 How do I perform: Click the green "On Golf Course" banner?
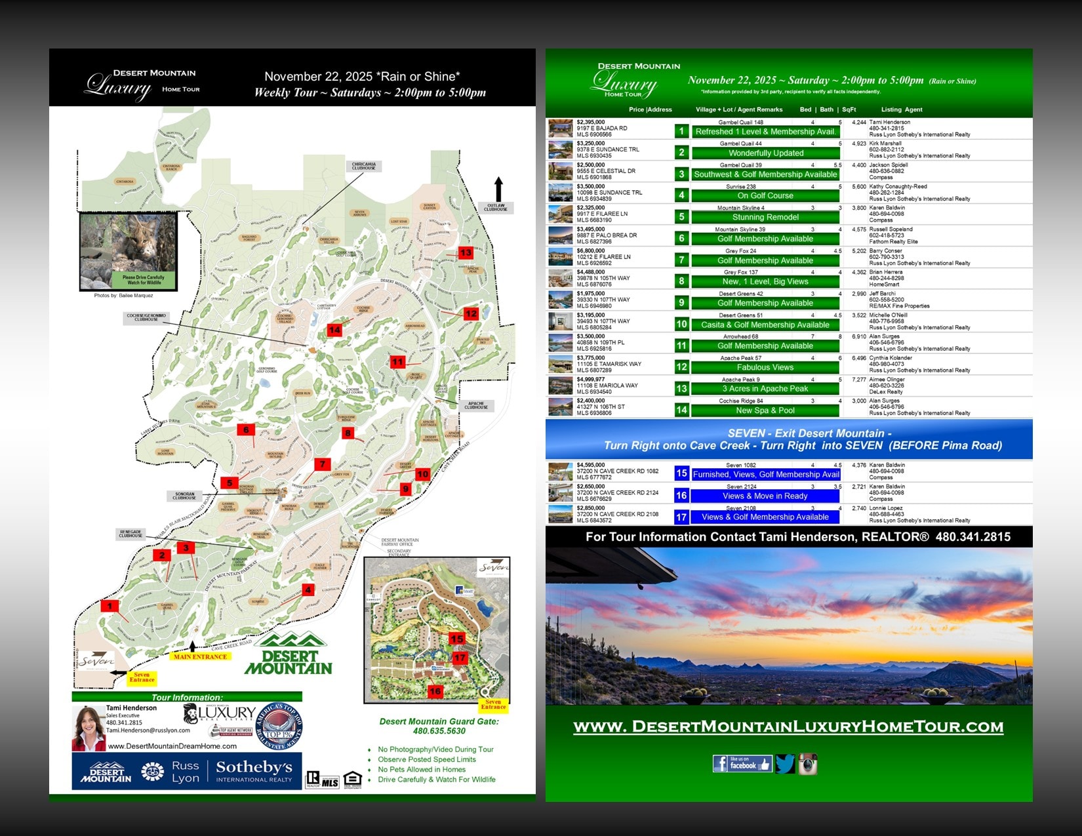(765, 195)
